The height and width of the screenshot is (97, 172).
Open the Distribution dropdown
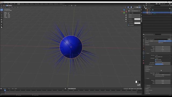(163, 58)
